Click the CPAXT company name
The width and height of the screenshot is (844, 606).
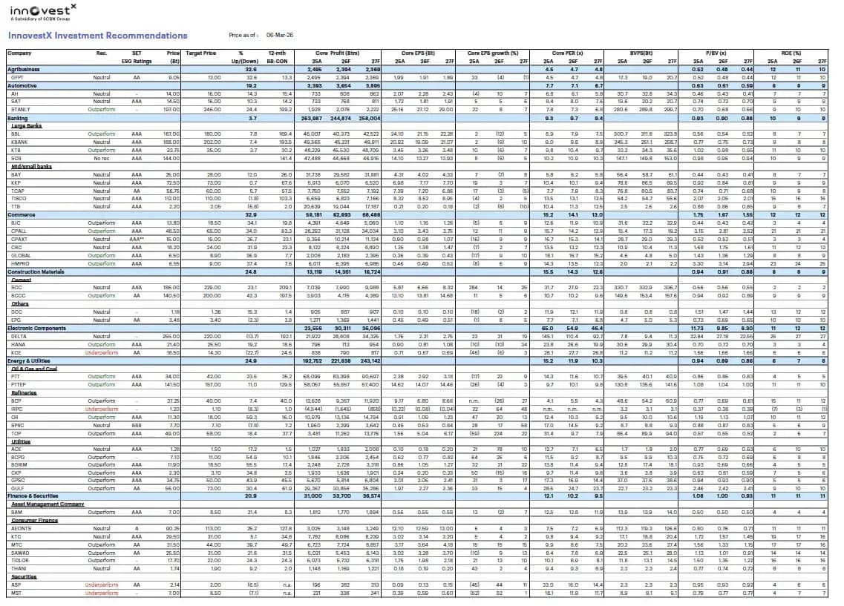click(19, 240)
